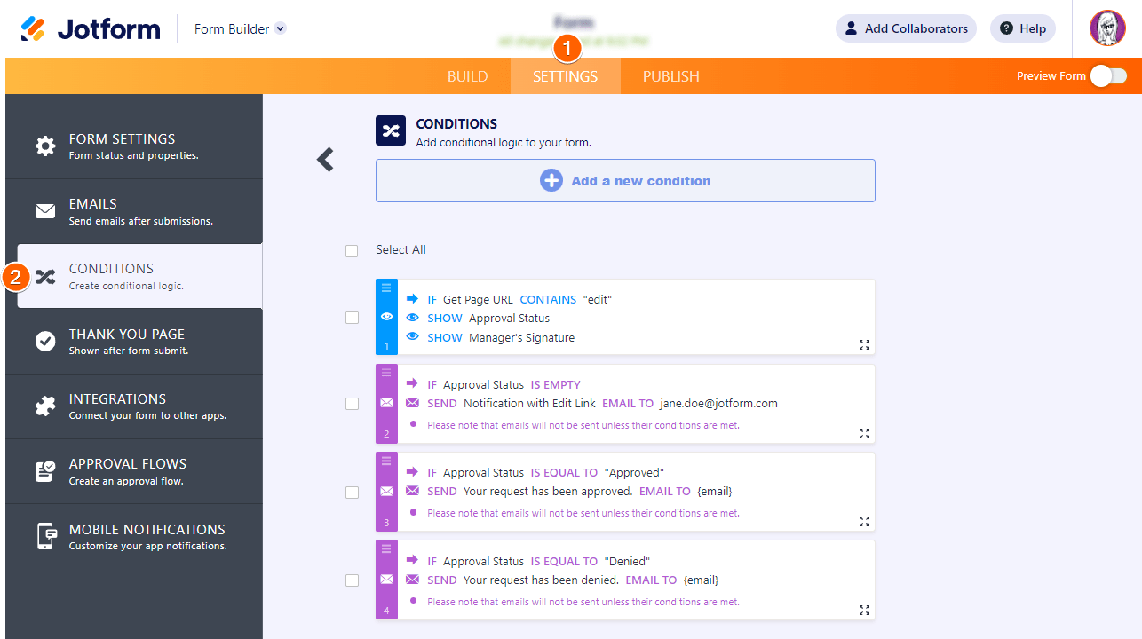Click the Mobile Notifications phone icon
1142x639 pixels.
tap(45, 536)
